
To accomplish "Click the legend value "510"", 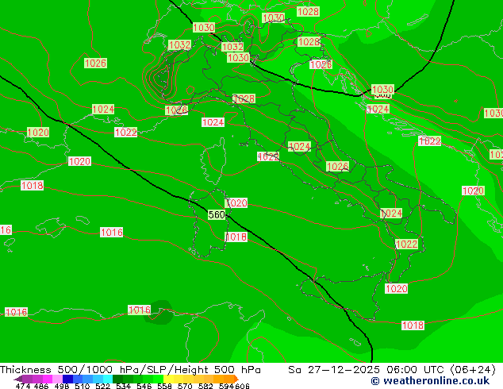I will point(83,386).
